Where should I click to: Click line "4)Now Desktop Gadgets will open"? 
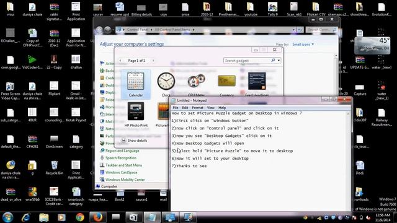click(208, 143)
